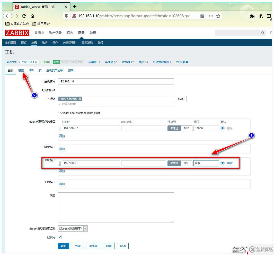Switch to the IPMI host tab

[x=31, y=70]
